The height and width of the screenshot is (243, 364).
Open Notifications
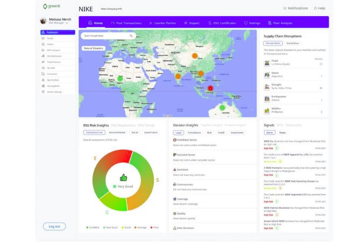coord(296,8)
